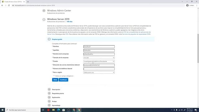Expand the Windows Admin Center section
The image size is (199, 112).
(44, 11)
